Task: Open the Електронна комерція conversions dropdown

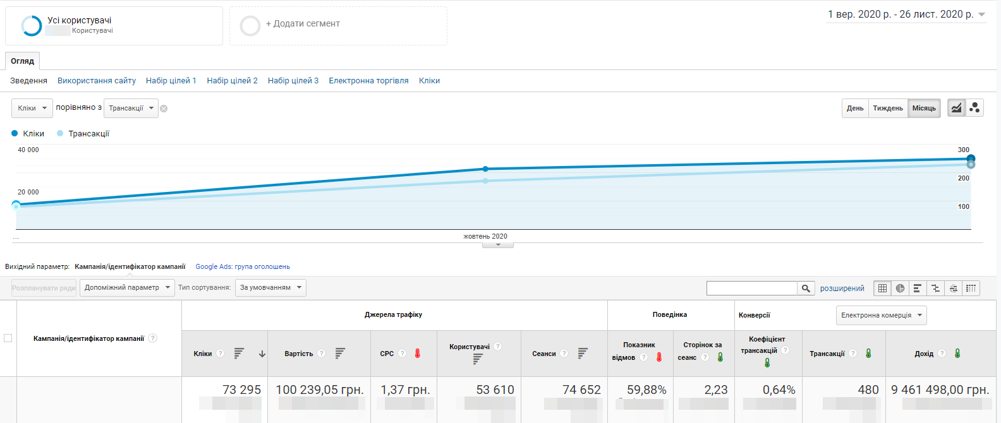Action: 881,315
